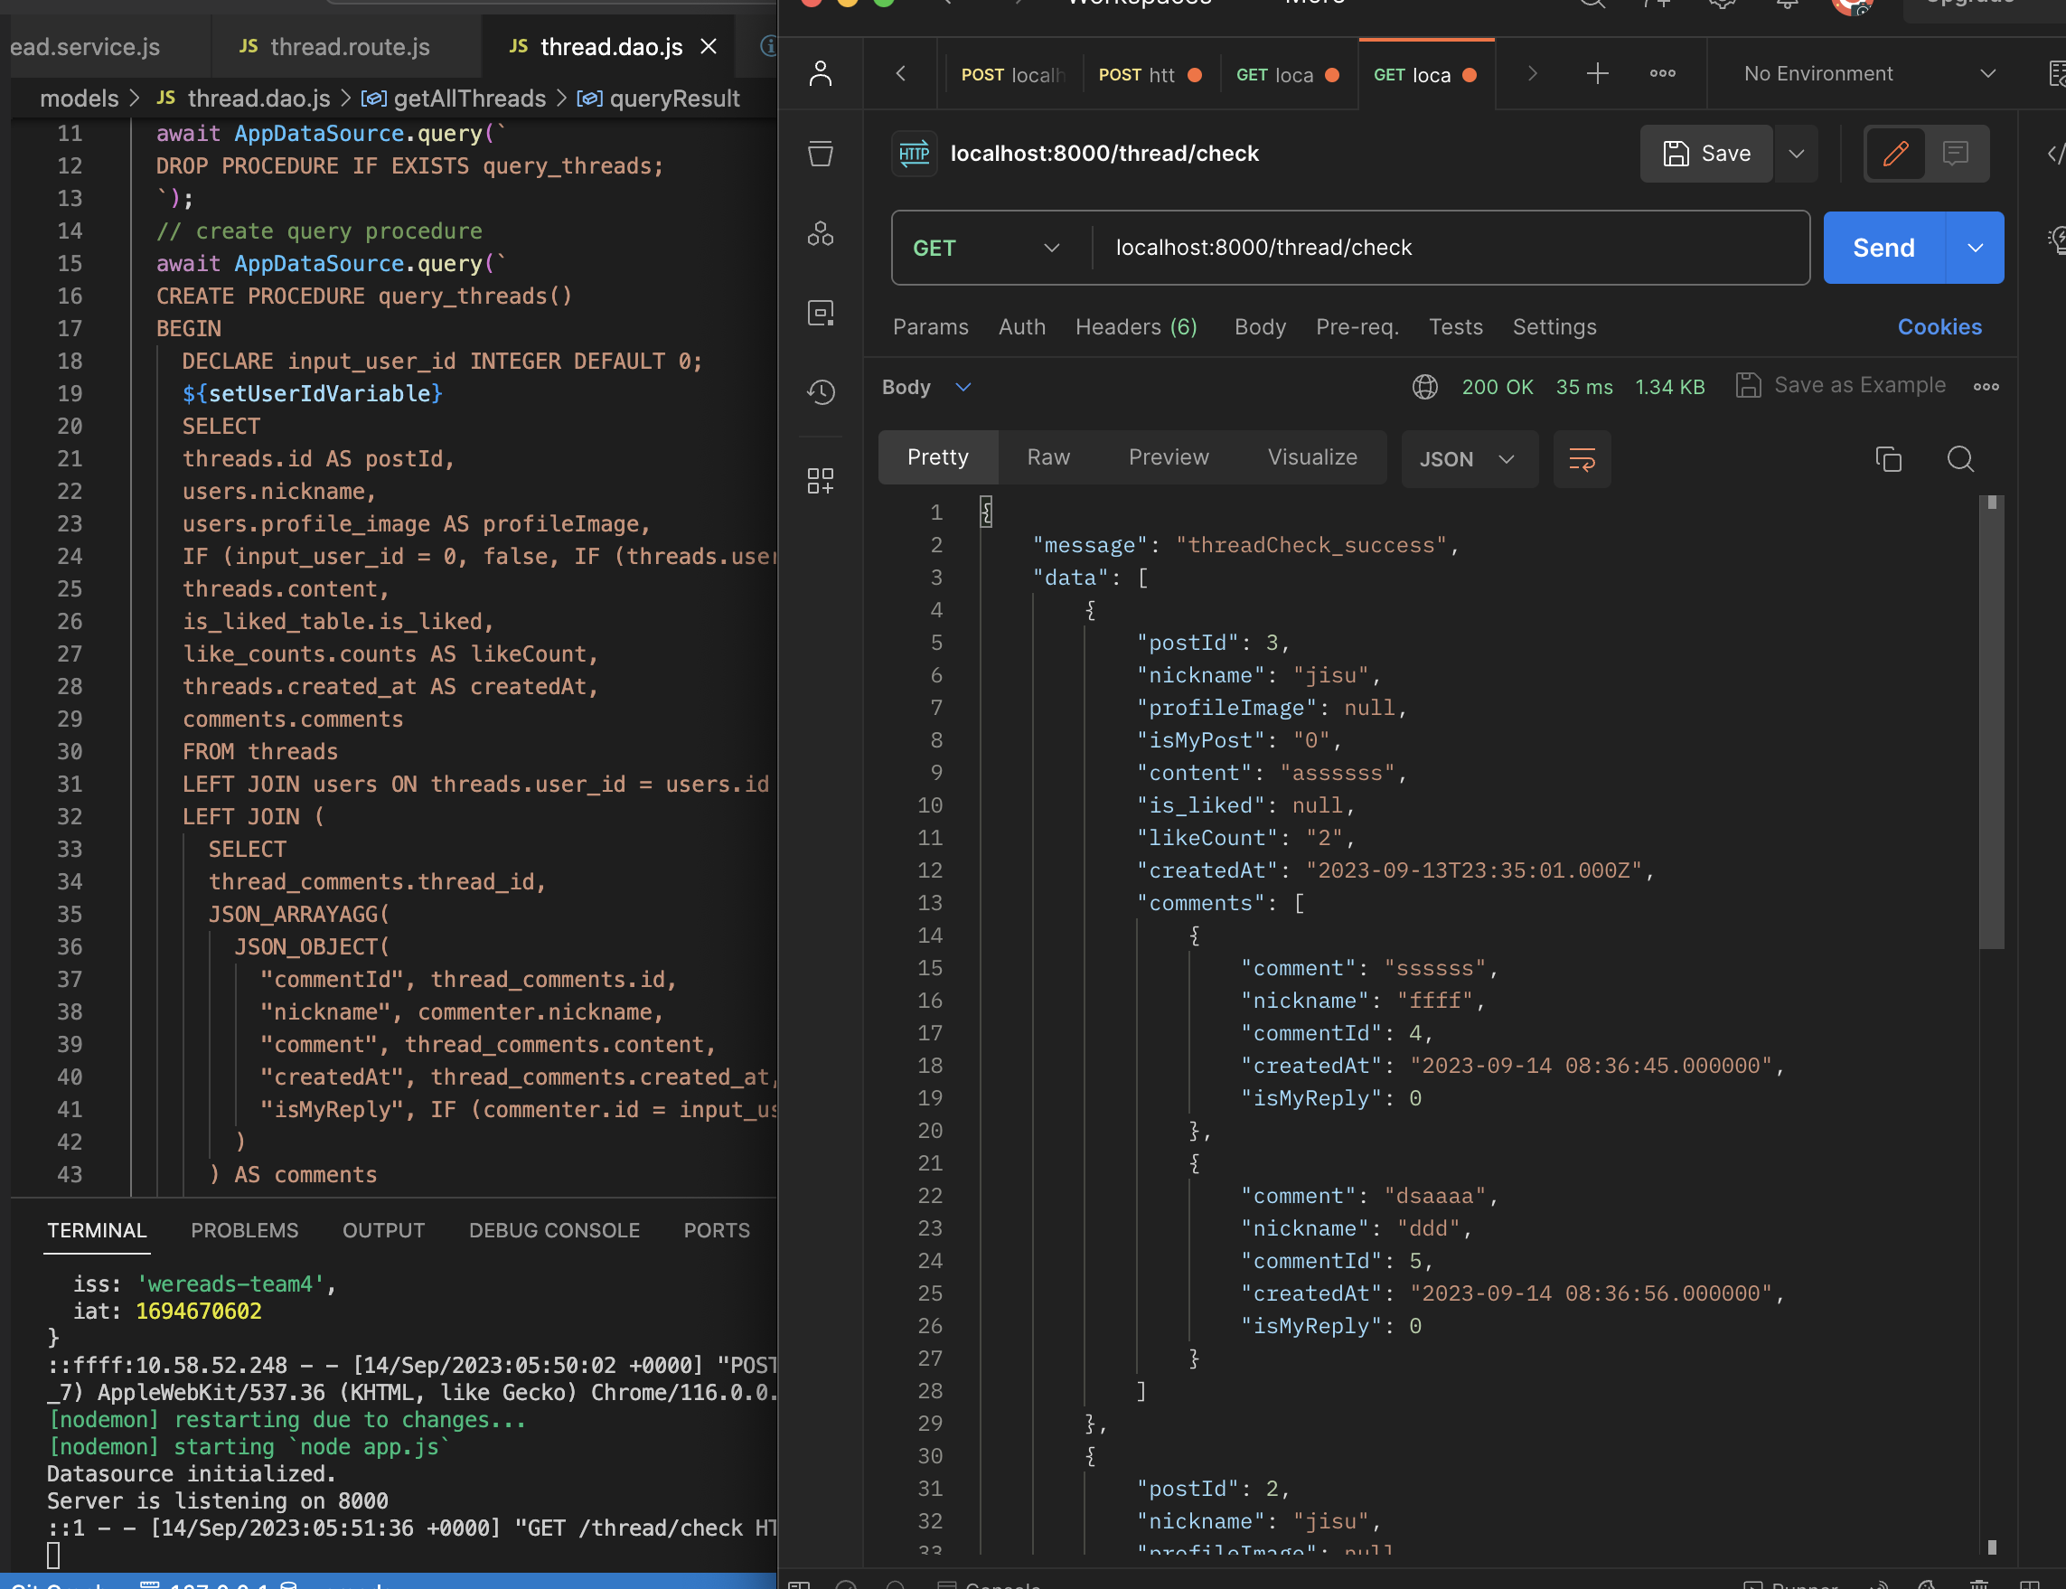2066x1589 pixels.
Task: Open the History icon in Postman sidebar
Action: coord(820,391)
